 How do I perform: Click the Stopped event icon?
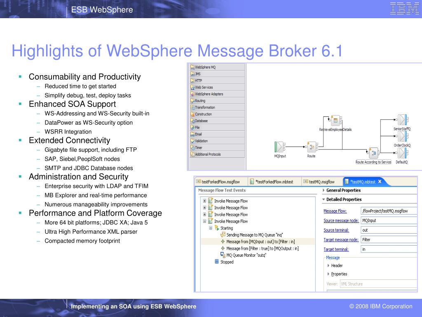(217, 261)
